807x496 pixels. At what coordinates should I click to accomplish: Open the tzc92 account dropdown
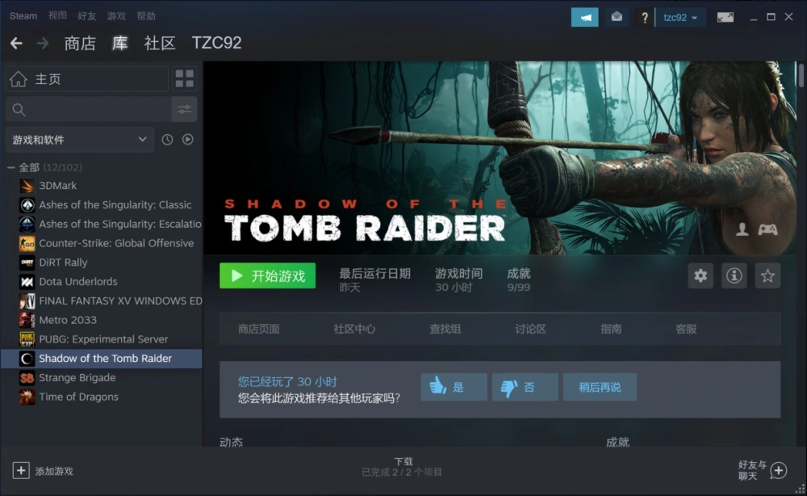(x=679, y=18)
